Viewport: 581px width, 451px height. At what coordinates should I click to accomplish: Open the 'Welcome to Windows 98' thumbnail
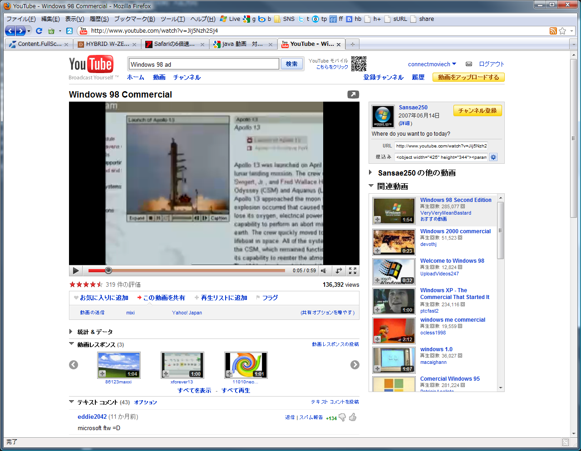[x=394, y=271]
